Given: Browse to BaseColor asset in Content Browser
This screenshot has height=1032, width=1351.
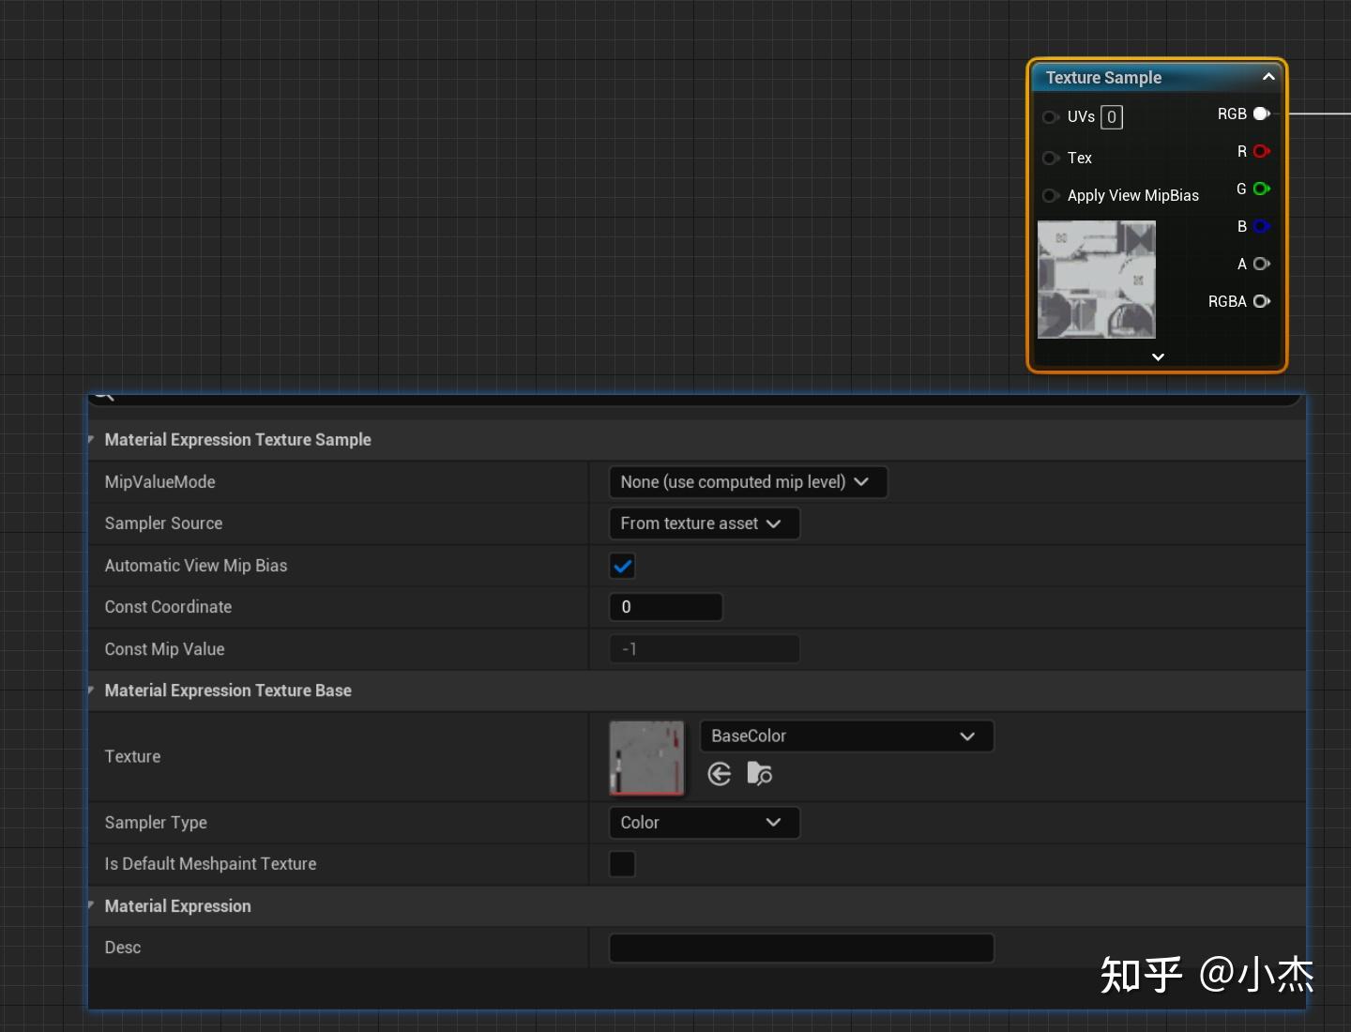Looking at the screenshot, I should 759,774.
